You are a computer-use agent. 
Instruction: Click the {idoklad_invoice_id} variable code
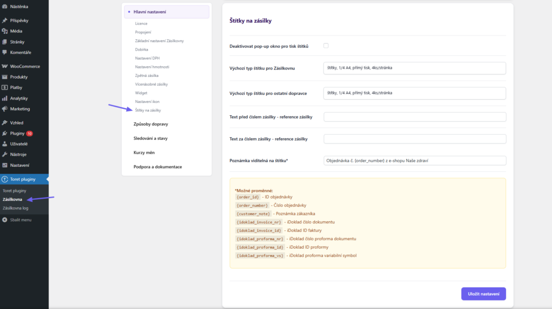coord(259,230)
